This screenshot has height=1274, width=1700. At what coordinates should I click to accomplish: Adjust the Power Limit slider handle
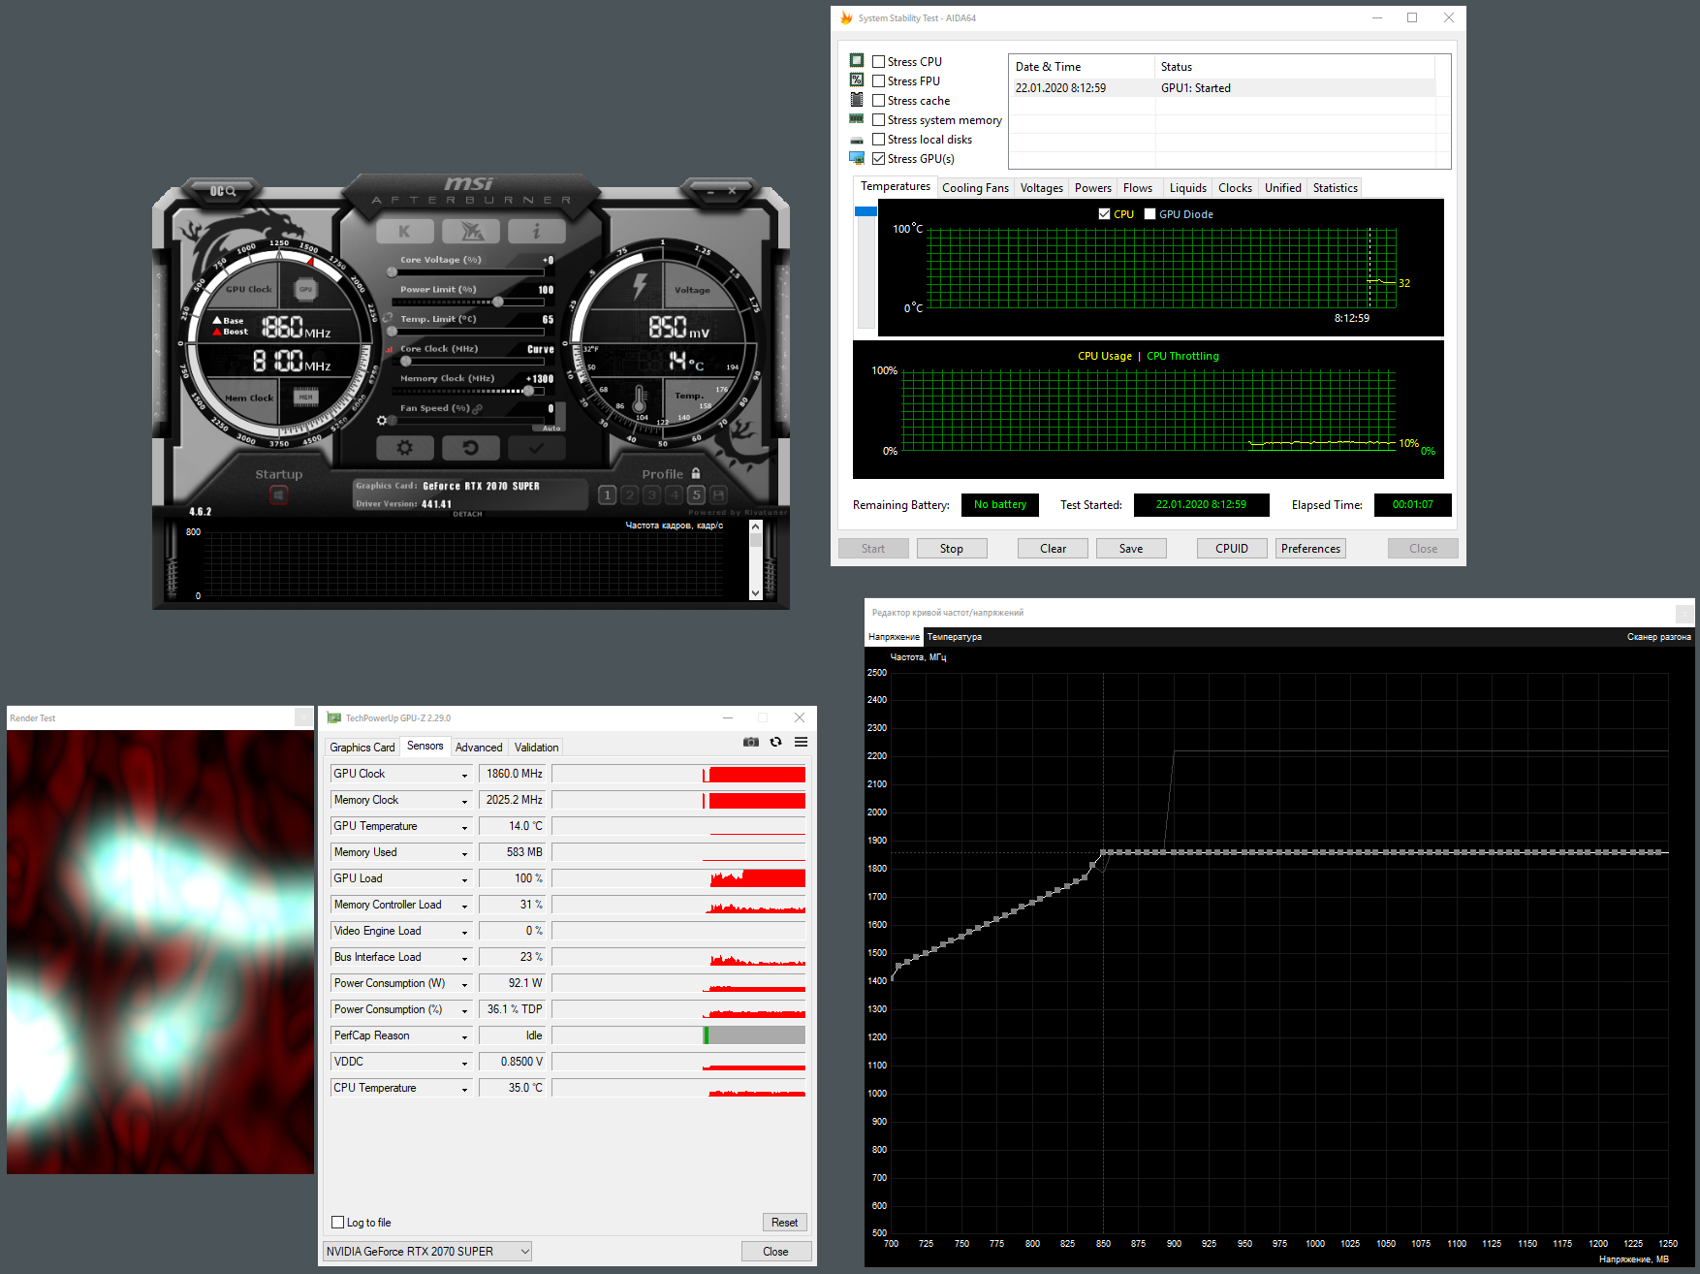point(497,303)
